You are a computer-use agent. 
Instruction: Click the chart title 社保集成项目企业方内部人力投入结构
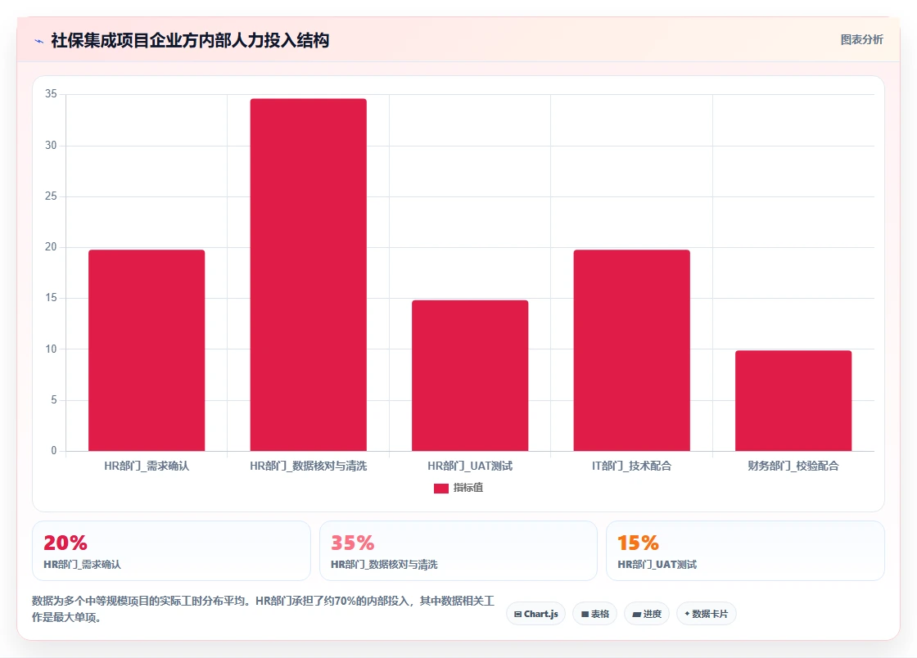coord(190,40)
